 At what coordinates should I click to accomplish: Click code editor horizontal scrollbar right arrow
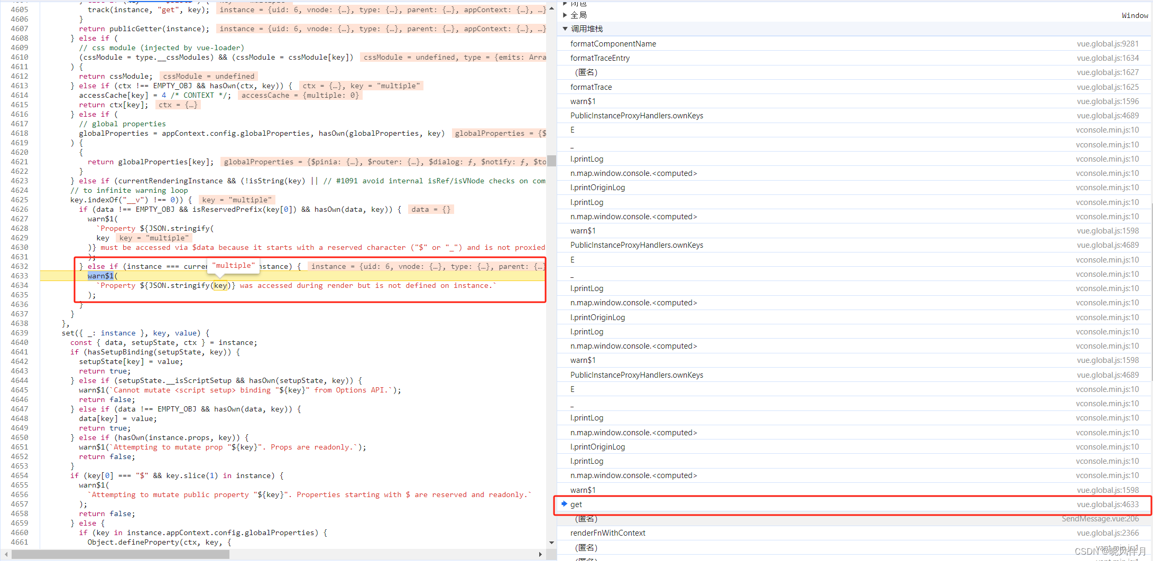pyautogui.click(x=540, y=554)
